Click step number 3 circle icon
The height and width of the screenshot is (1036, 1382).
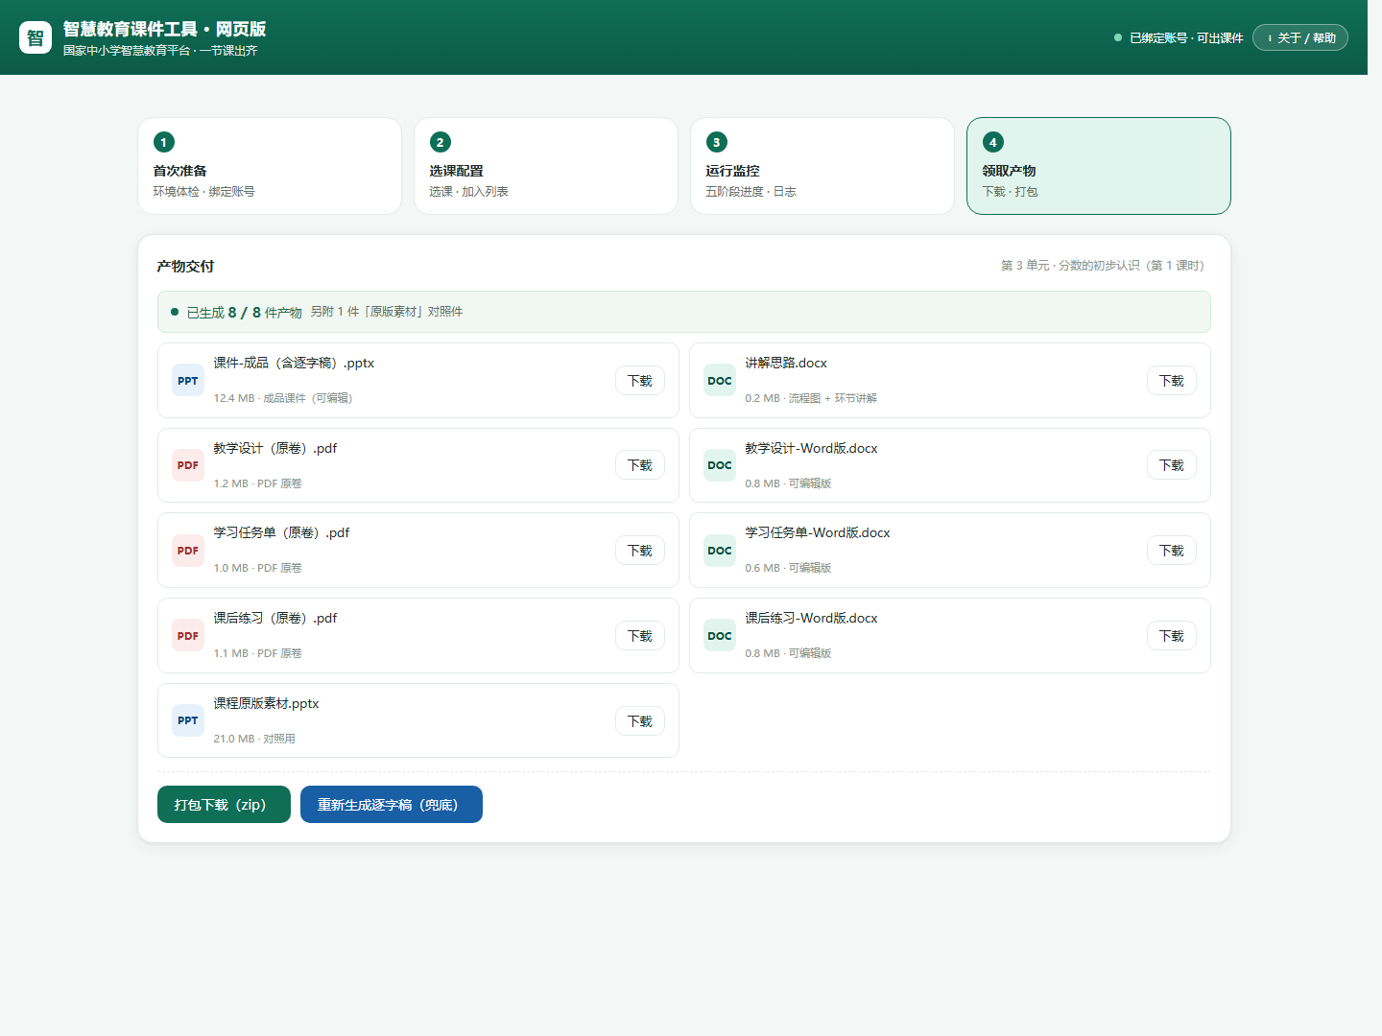pyautogui.click(x=717, y=142)
